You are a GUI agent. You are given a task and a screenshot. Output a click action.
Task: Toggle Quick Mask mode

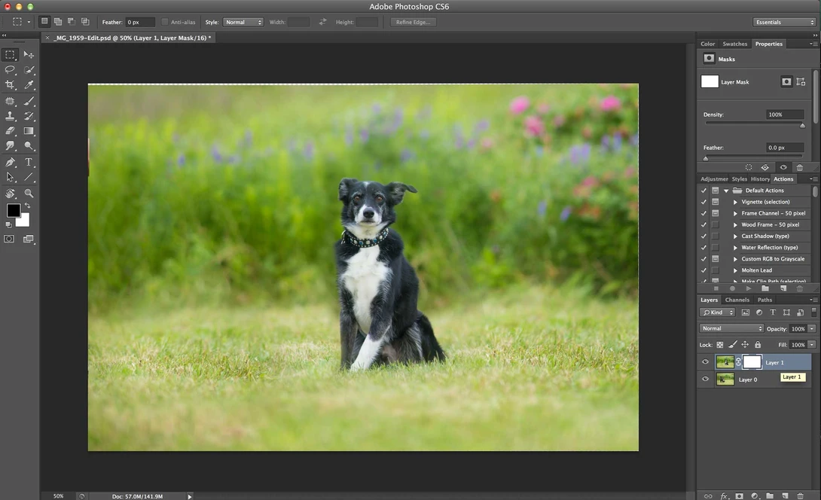pyautogui.click(x=10, y=239)
